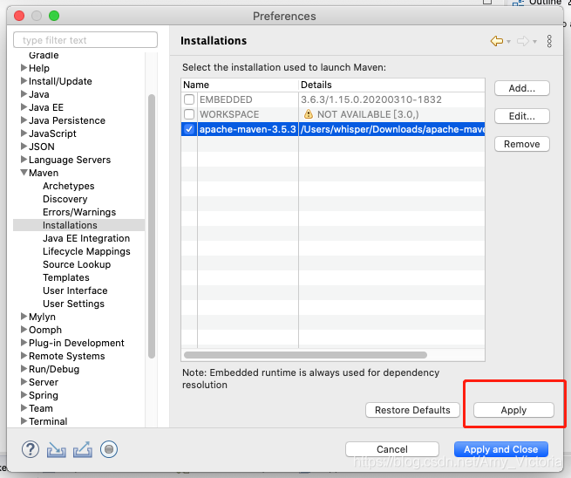Select Templates under Maven

tap(66, 277)
